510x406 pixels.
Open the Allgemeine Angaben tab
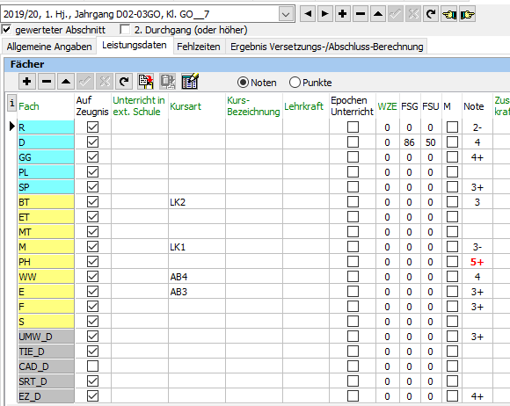point(49,47)
